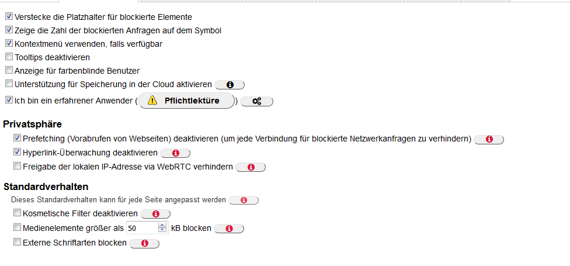This screenshot has height=266, width=570.
Task: Click info icon beside Hyperlink-Überwachung deaktivieren
Action: click(x=175, y=153)
